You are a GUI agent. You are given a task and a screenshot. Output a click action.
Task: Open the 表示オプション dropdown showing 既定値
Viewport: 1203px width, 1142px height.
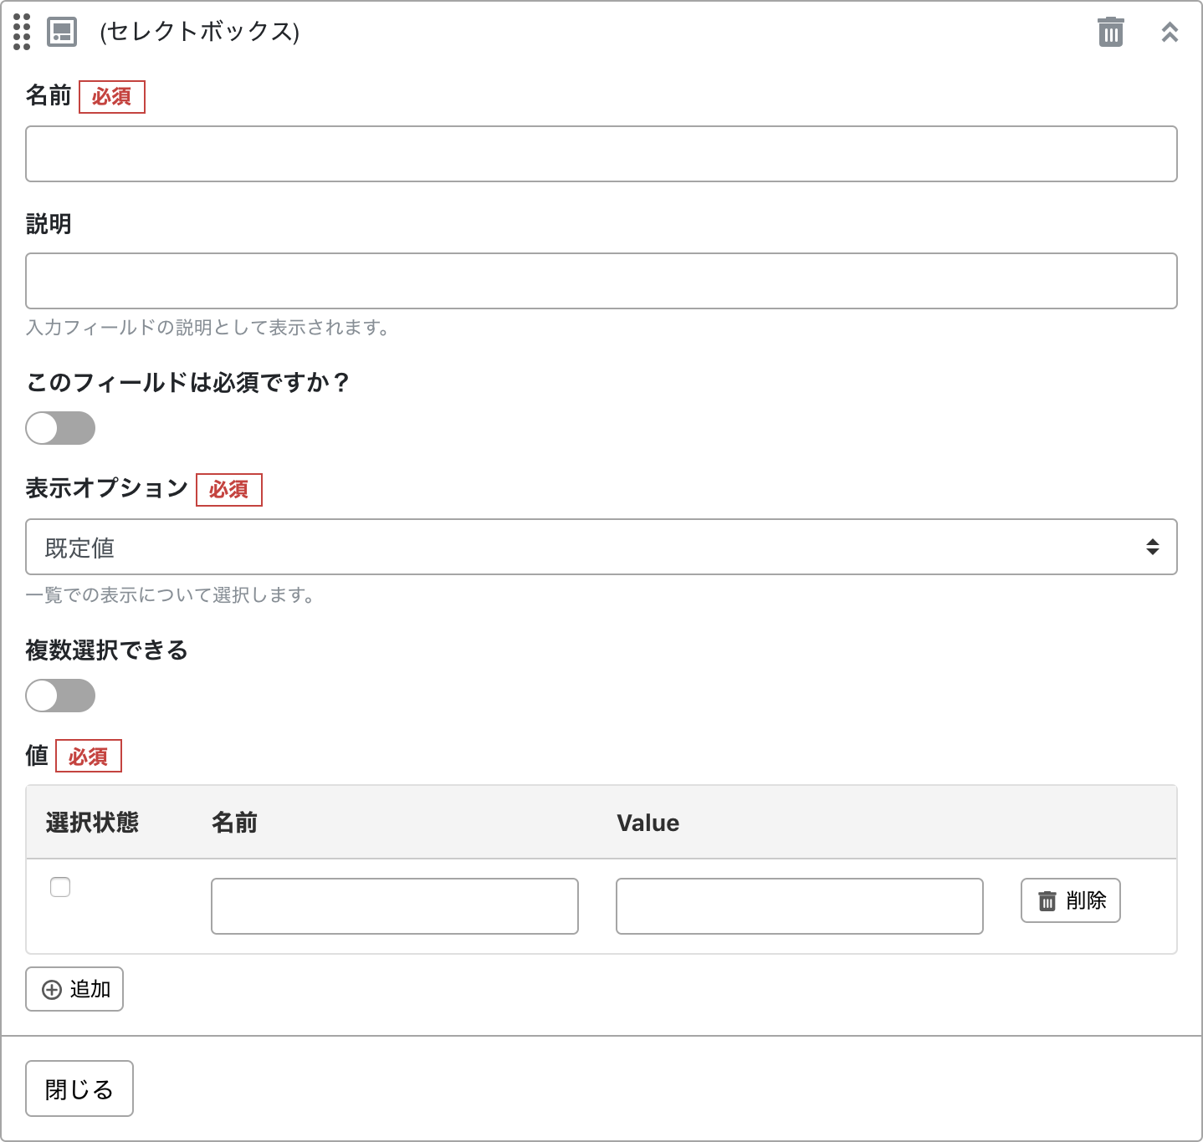(x=601, y=547)
